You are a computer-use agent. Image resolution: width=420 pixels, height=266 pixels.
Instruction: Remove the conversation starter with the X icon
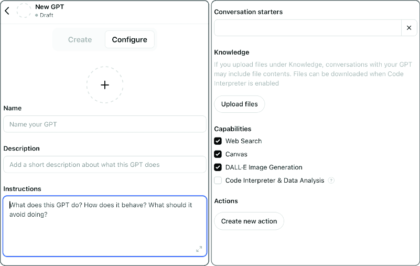pos(409,28)
